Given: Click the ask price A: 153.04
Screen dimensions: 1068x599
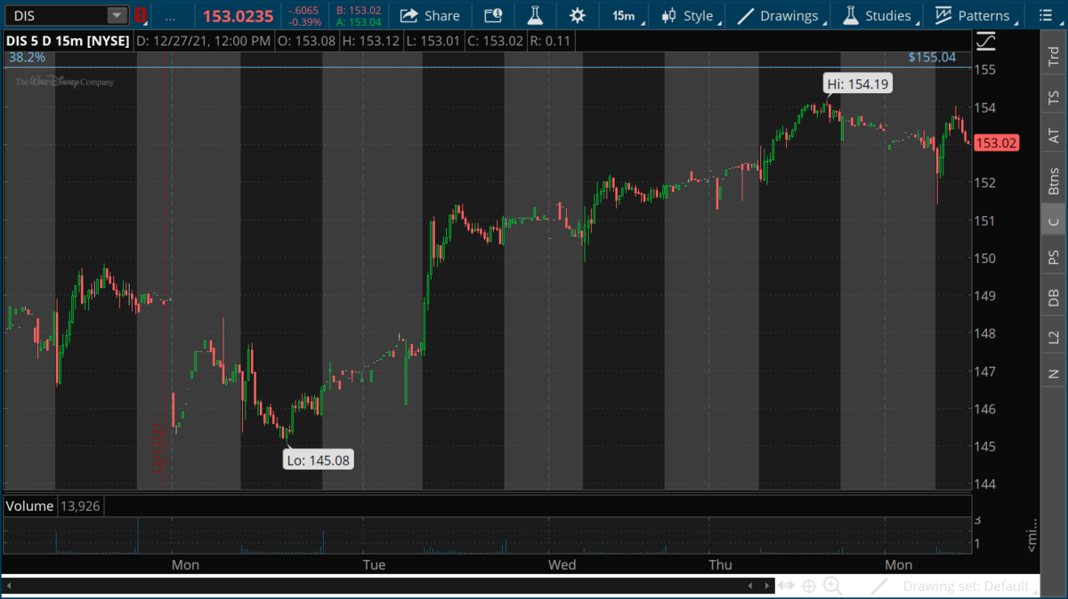Looking at the screenshot, I should click(359, 22).
